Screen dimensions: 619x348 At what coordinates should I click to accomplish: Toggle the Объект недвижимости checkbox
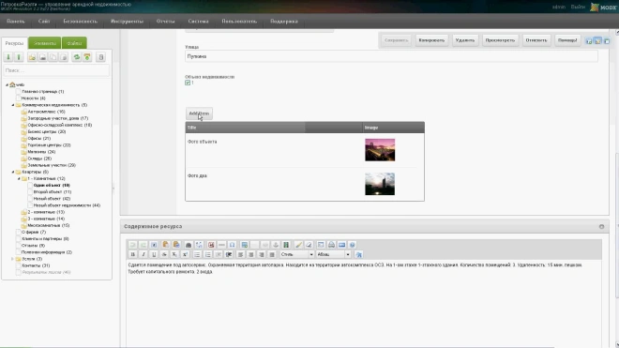coord(188,83)
